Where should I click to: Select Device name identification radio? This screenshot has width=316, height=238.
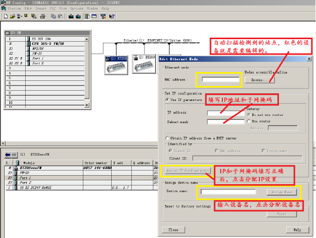point(263,150)
